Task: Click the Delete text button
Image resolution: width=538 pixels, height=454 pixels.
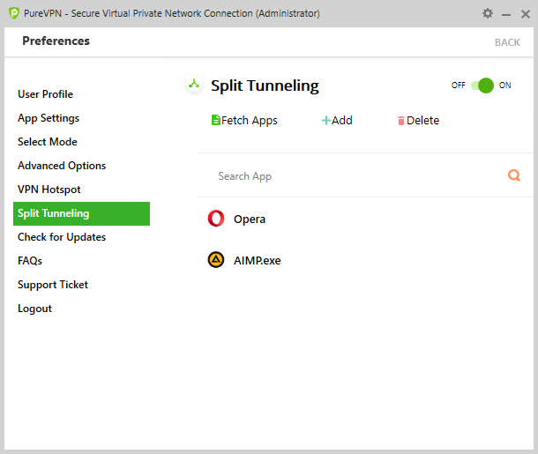Action: click(422, 121)
